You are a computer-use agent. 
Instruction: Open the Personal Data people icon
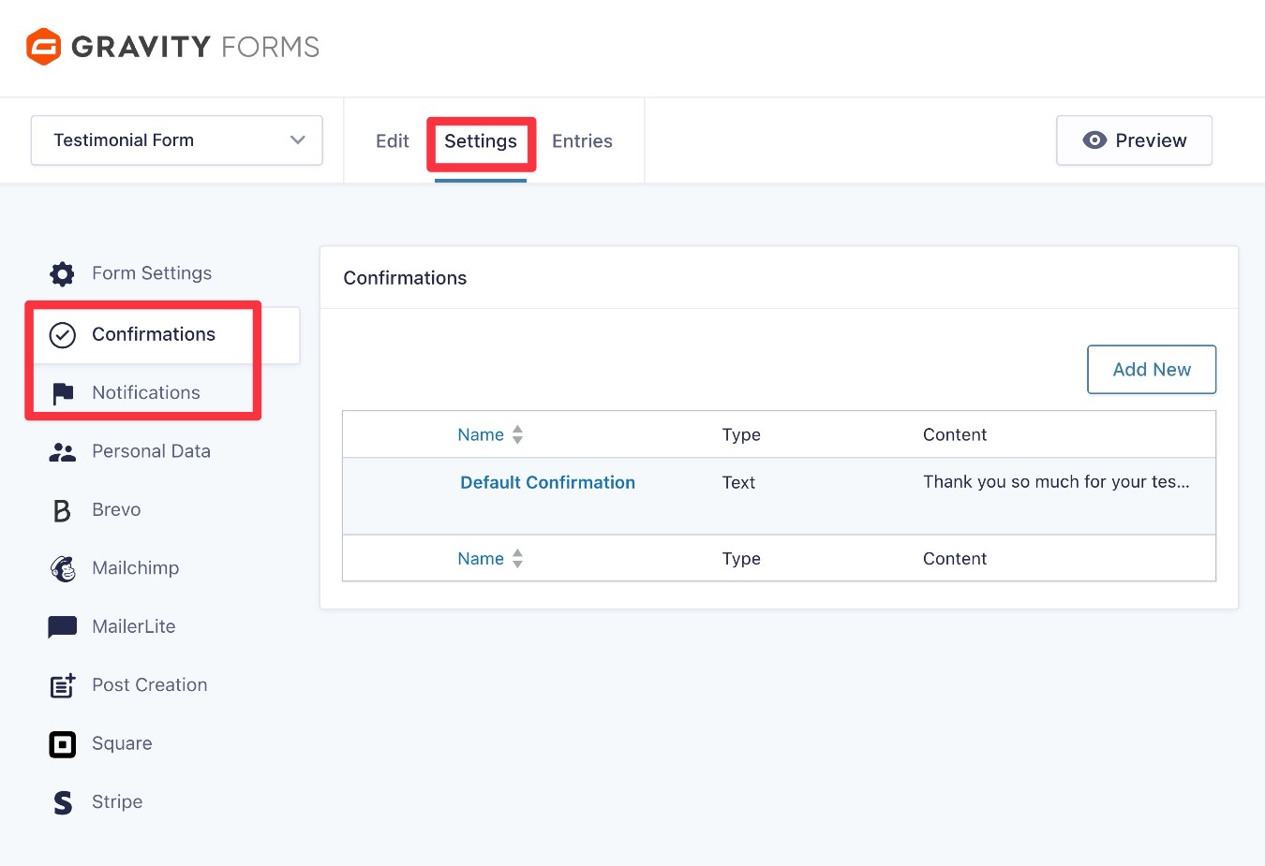pos(62,451)
